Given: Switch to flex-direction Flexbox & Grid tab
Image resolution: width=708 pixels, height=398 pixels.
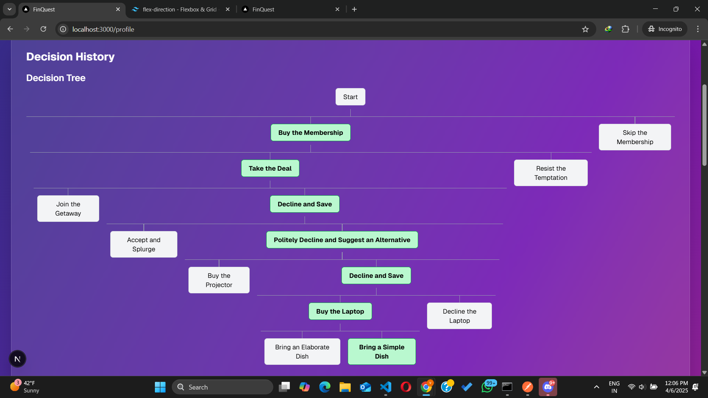Looking at the screenshot, I should (180, 9).
